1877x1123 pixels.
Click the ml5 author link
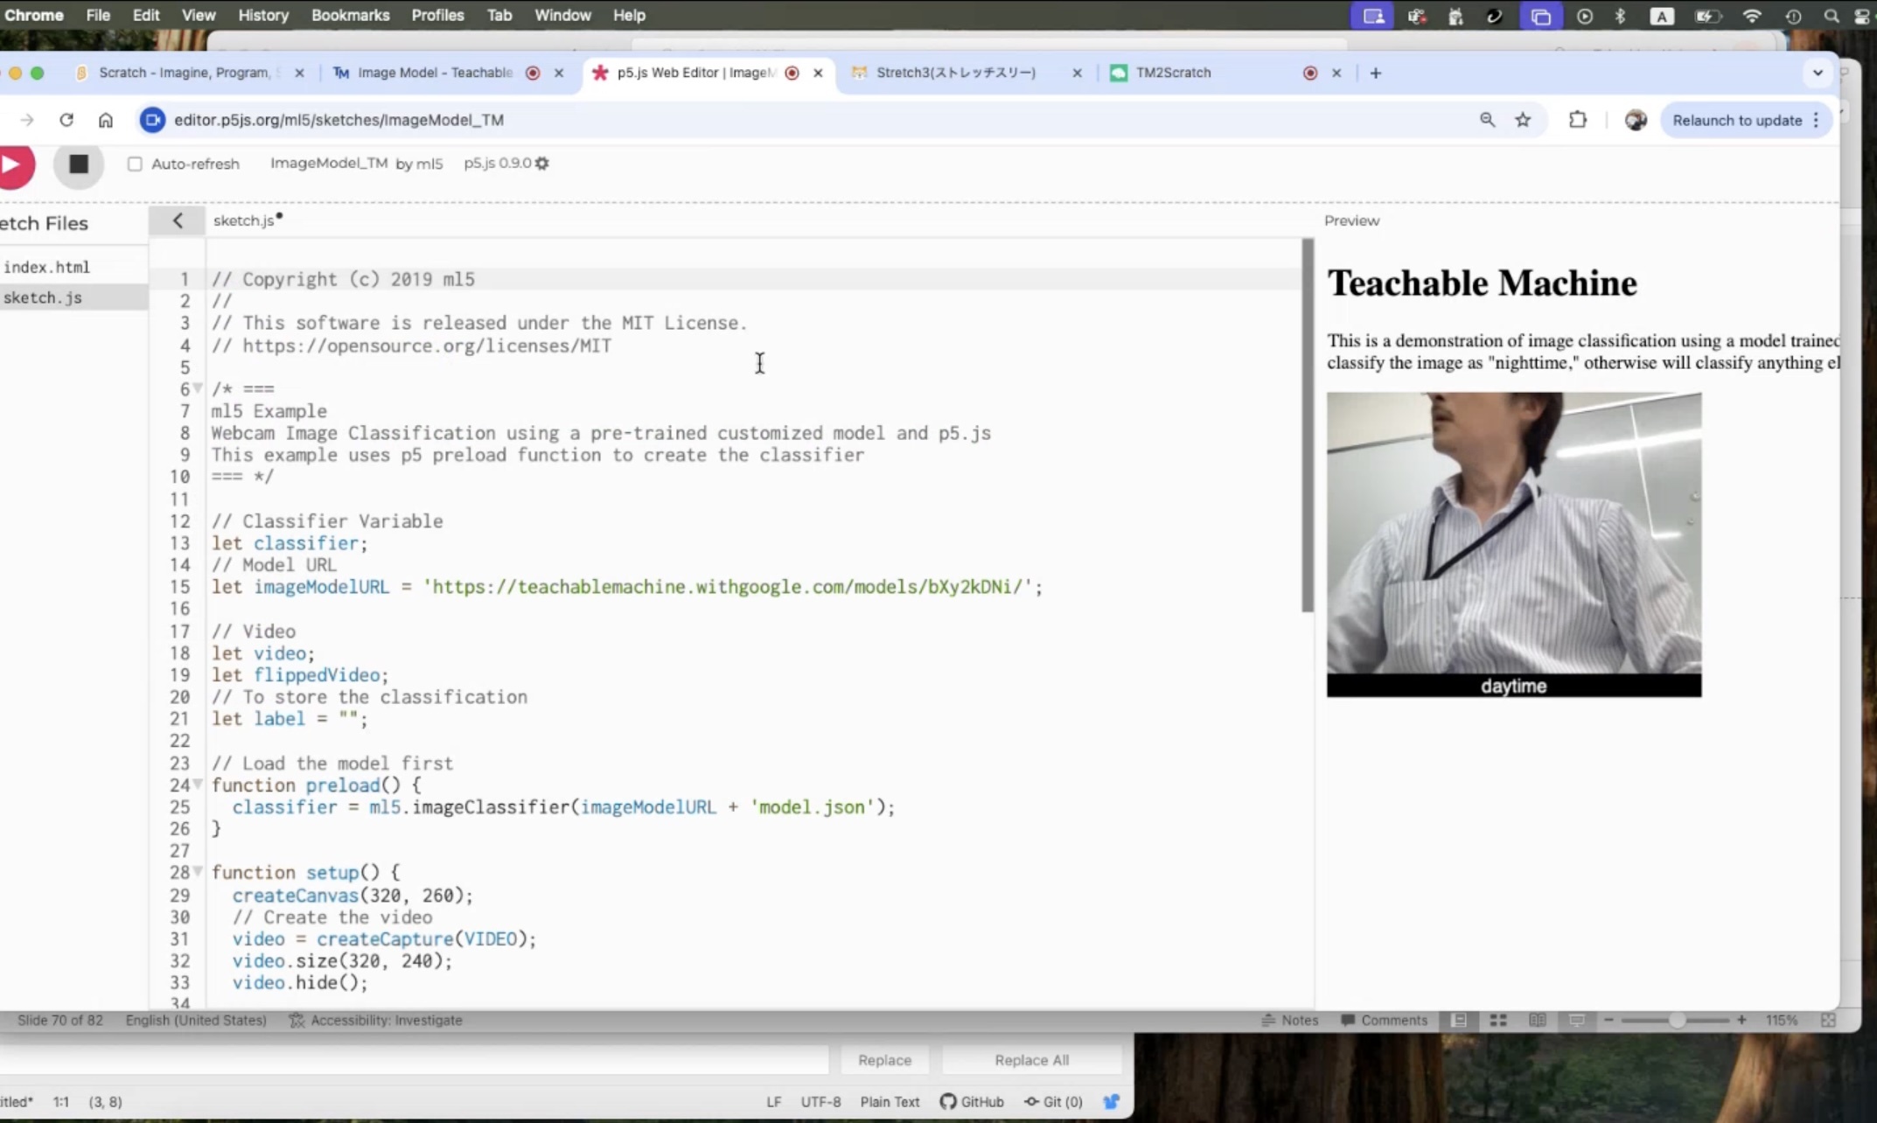pyautogui.click(x=429, y=164)
